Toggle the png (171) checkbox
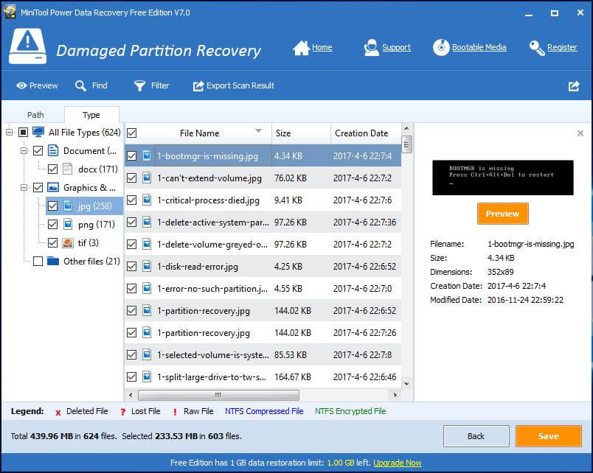593x473 pixels. (x=52, y=224)
